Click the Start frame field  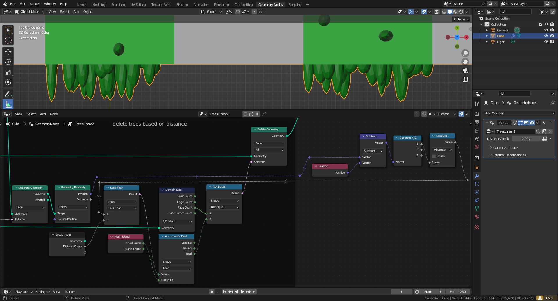(x=432, y=292)
